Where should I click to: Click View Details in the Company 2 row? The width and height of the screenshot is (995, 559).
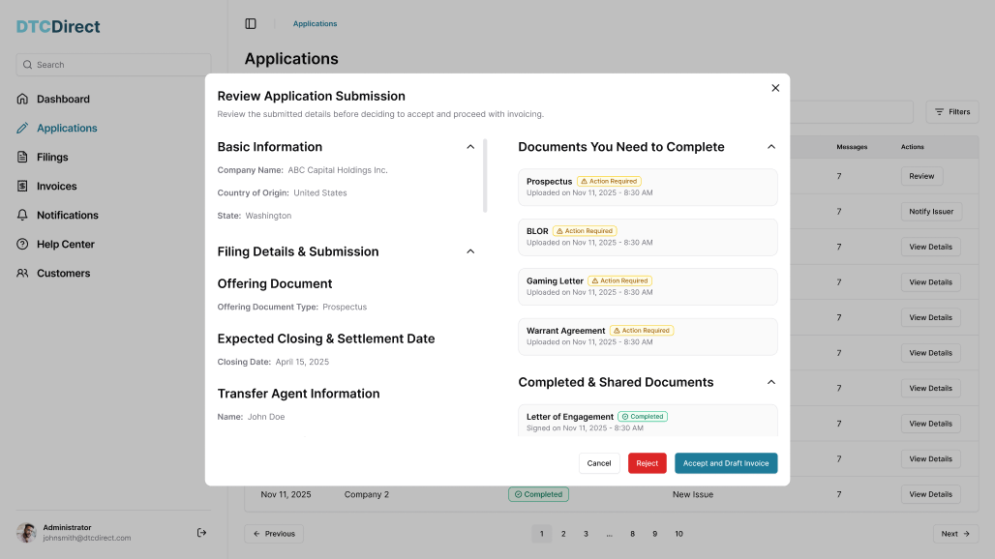(x=930, y=494)
